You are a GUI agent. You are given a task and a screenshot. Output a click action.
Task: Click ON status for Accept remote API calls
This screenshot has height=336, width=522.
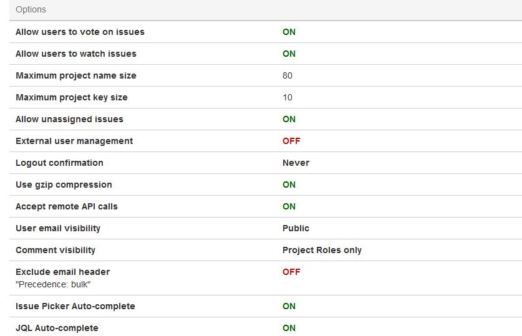pyautogui.click(x=289, y=206)
